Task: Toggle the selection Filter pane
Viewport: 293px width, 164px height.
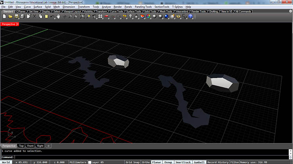Action: click(234, 162)
